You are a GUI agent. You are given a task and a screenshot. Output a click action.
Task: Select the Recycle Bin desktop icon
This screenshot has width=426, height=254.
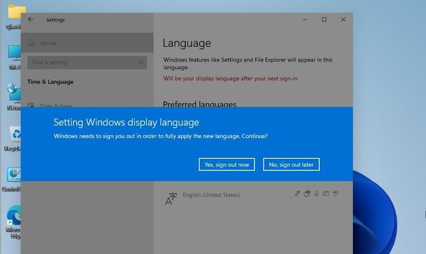(15, 134)
